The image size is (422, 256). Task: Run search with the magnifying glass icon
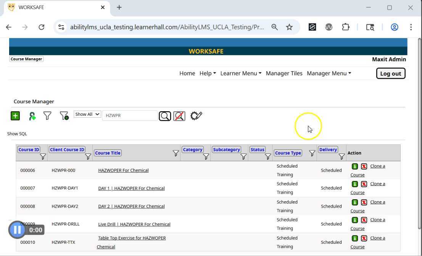coord(165,116)
